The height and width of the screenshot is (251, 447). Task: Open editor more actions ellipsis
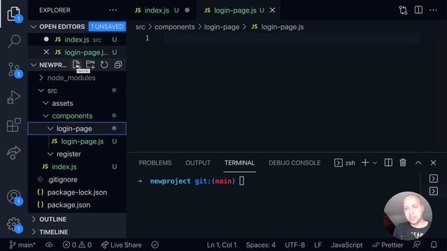[433, 10]
